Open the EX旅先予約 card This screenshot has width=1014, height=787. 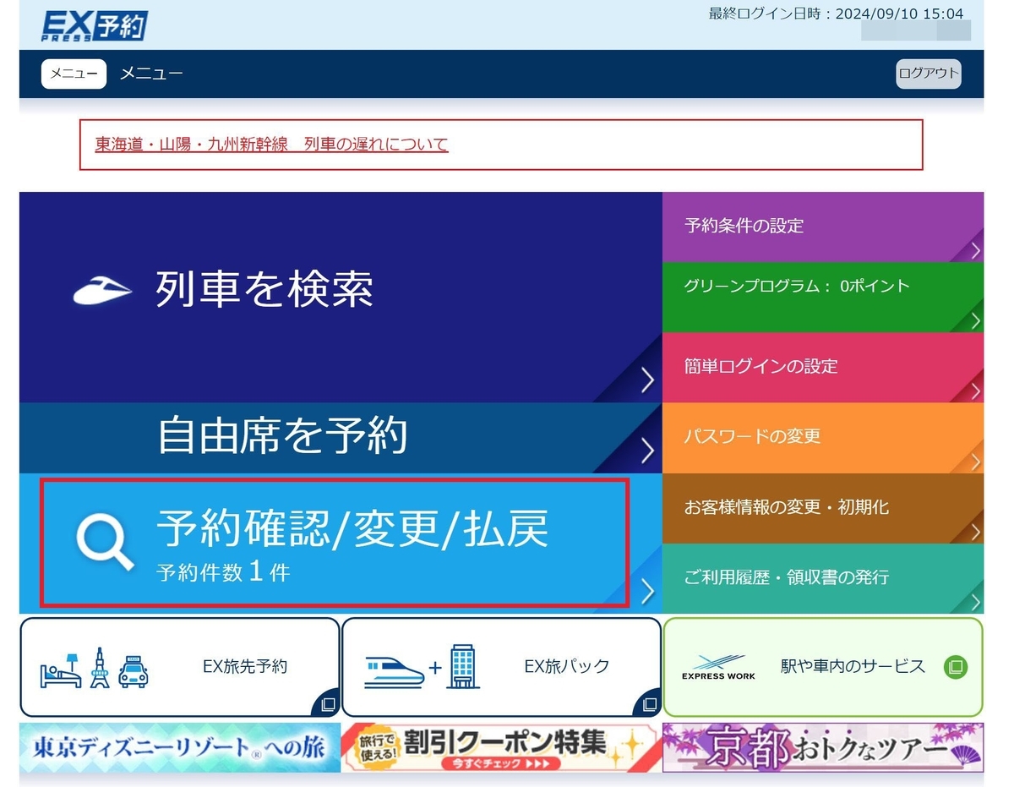click(x=179, y=667)
